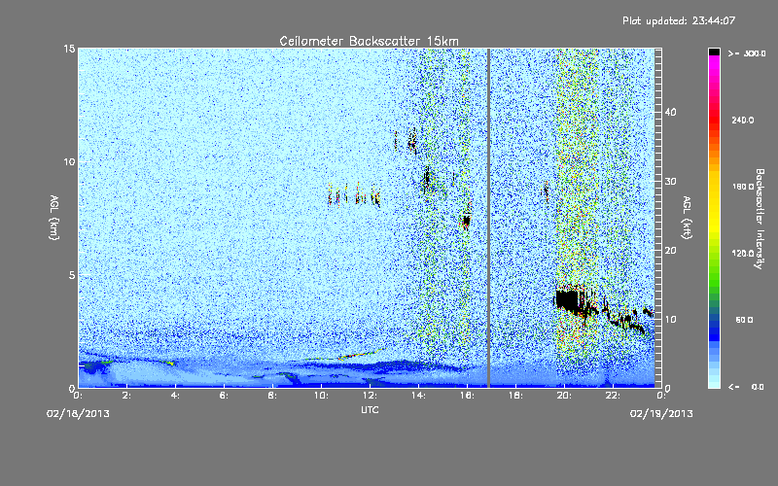Image resolution: width=778 pixels, height=486 pixels.
Task: Click the 'Backscatter Intensity' colorbar title
Action: [x=760, y=219]
